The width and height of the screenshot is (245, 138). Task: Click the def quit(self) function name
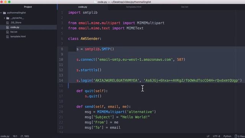(x=89, y=91)
